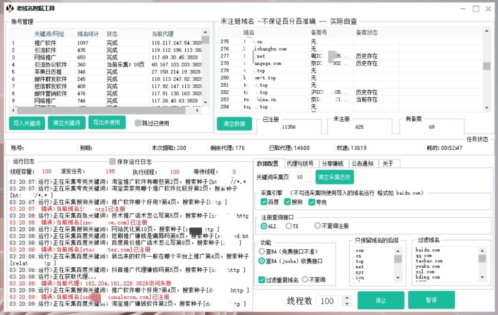Increase 线程数 with the up stepper arrow
Image resolution: width=498 pixels, height=315 pixels.
point(346,298)
